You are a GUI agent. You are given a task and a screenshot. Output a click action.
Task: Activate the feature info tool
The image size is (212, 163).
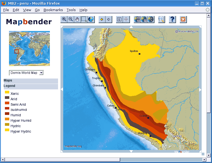119,19
